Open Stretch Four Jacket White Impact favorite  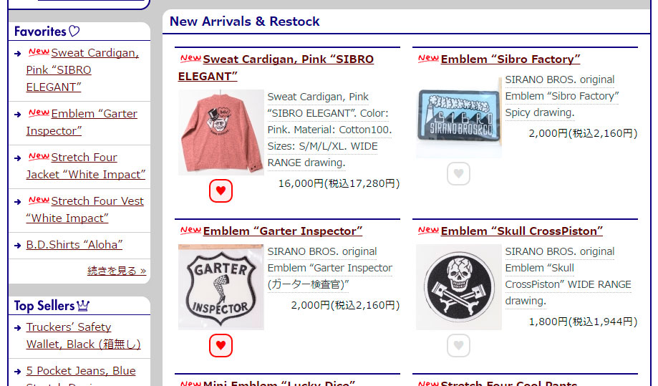coord(86,166)
